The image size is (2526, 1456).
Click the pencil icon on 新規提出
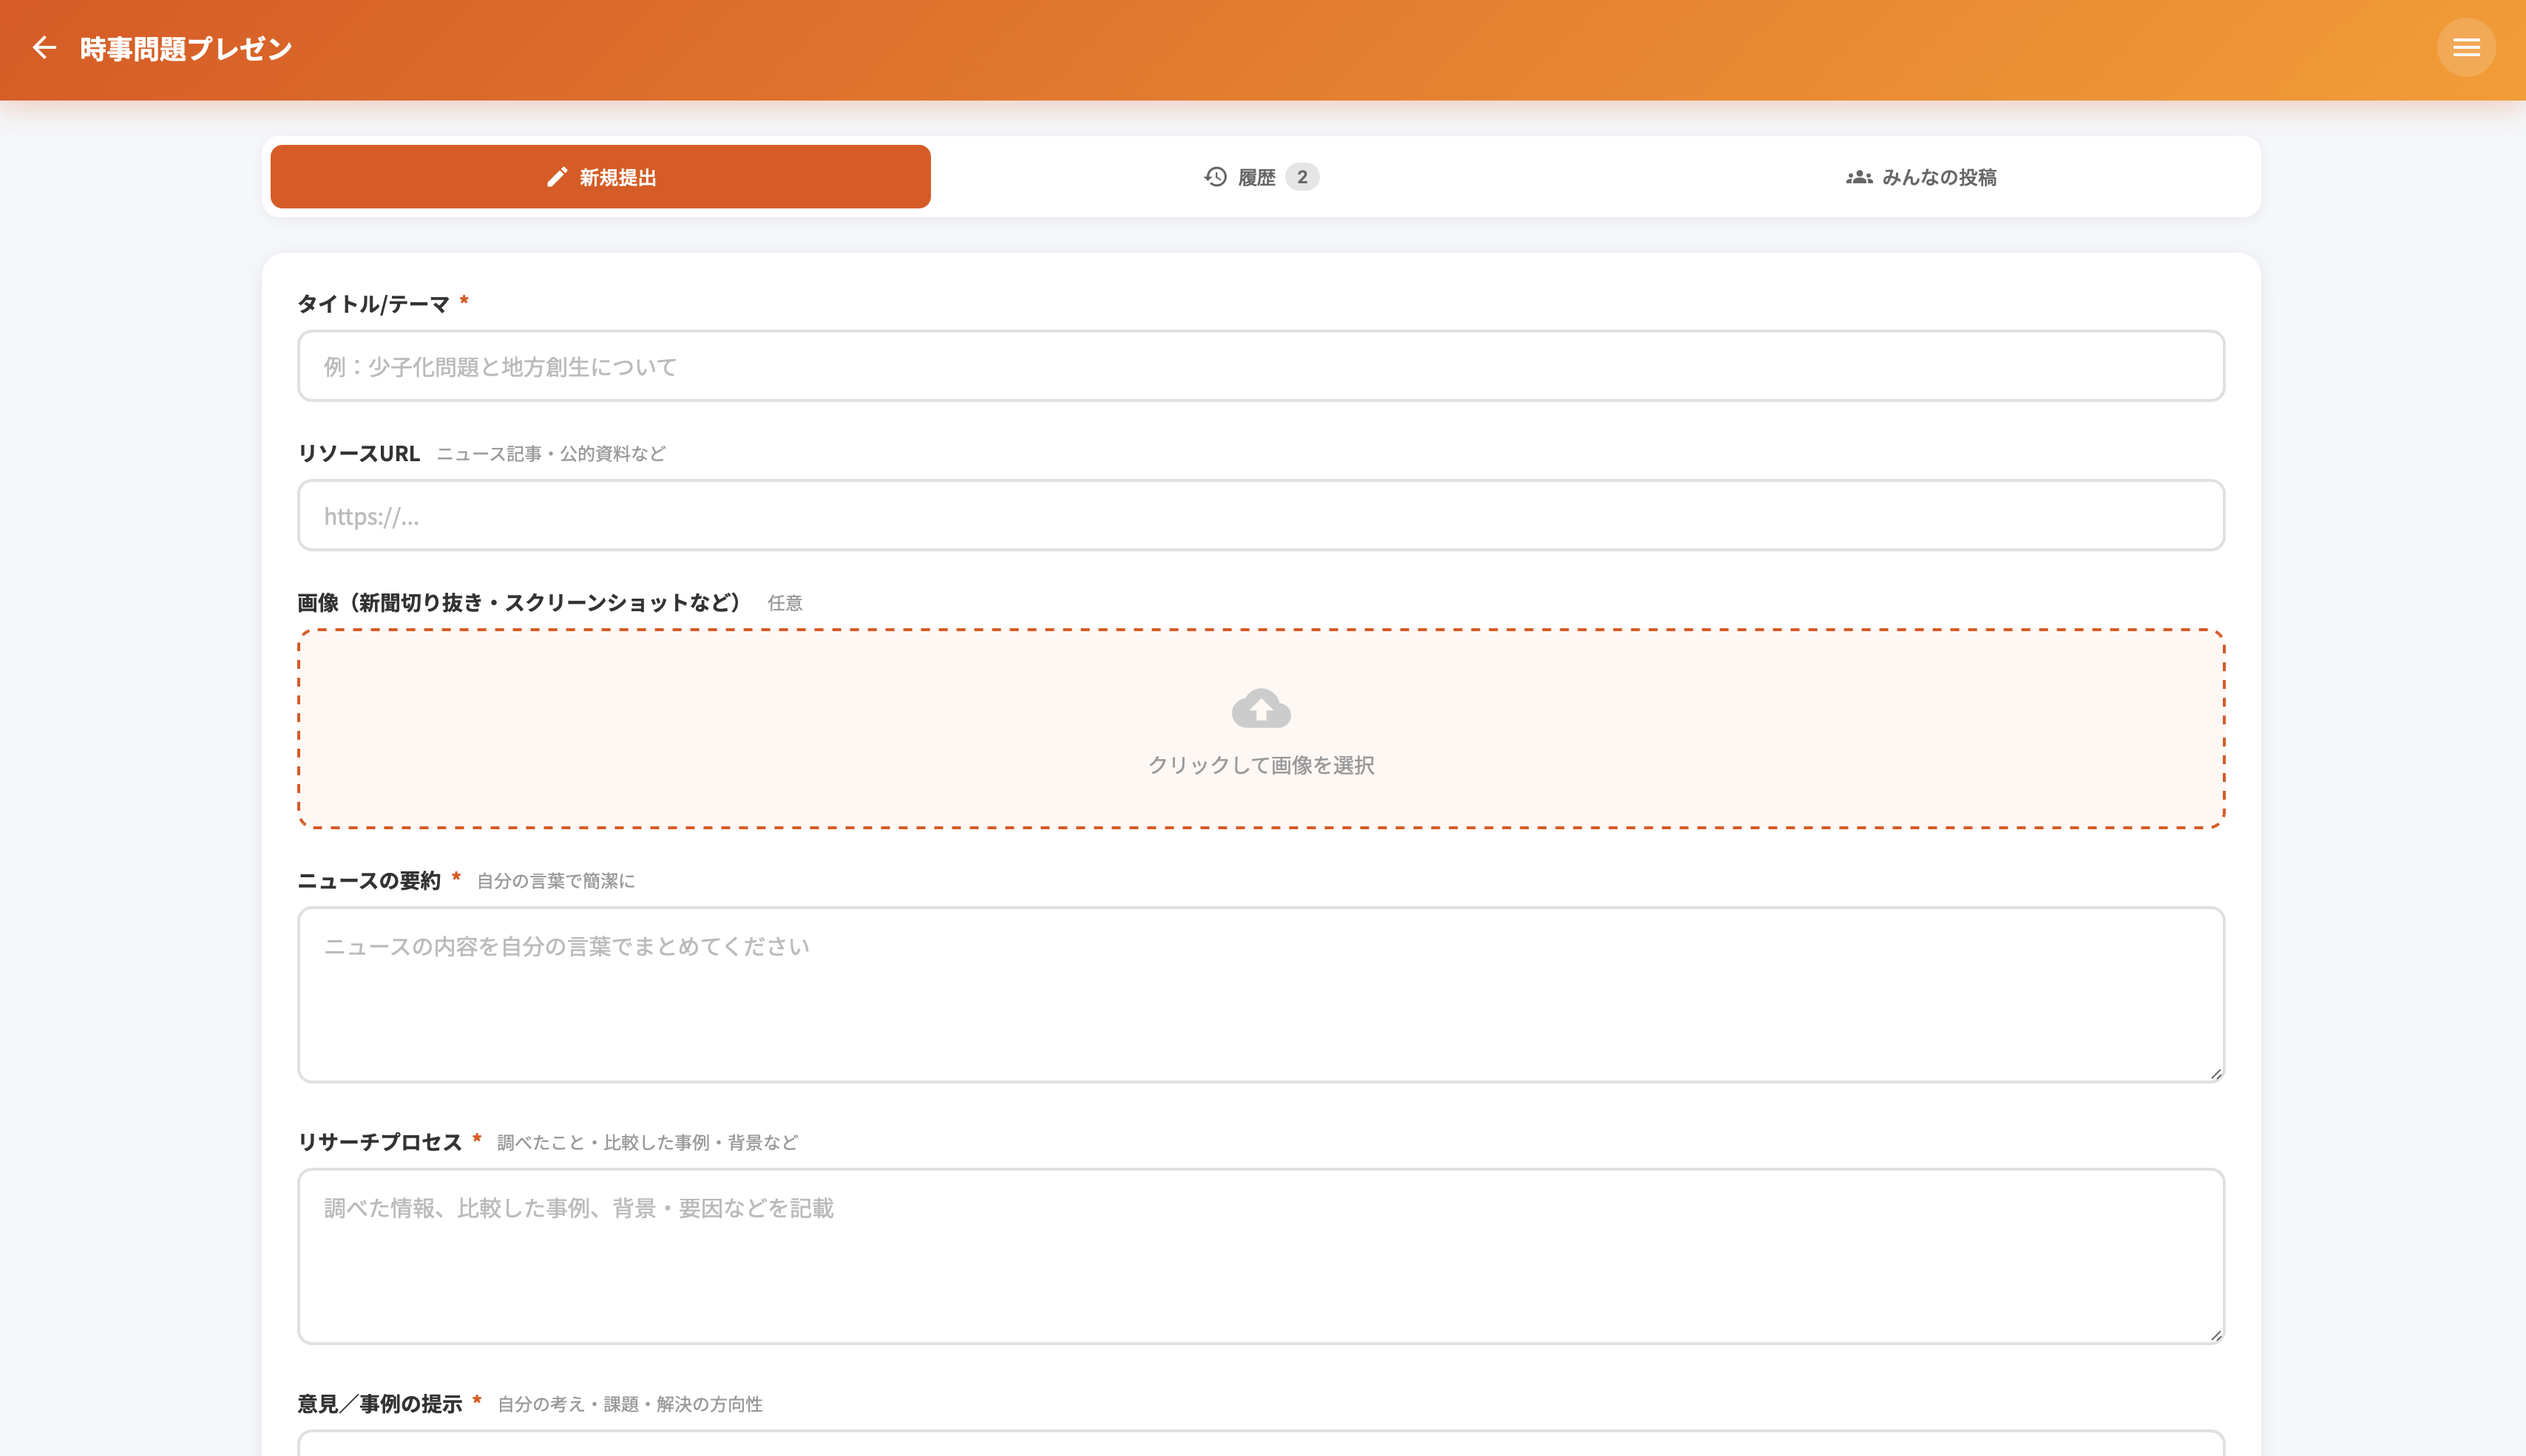tap(558, 177)
